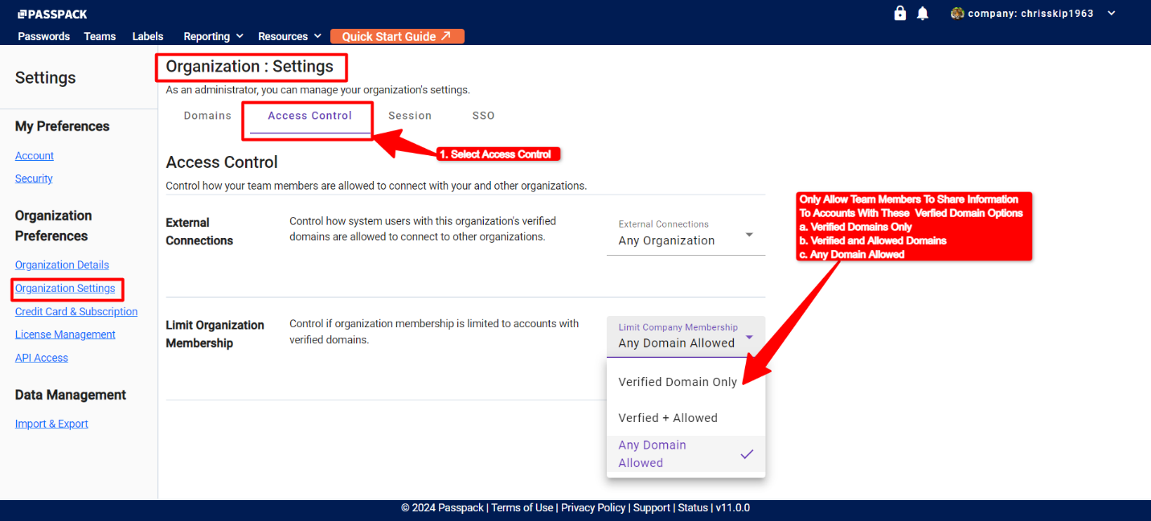Click the '© 2024 Passpack' footer text
Viewport: 1151px width, 521px height.
pyautogui.click(x=443, y=508)
